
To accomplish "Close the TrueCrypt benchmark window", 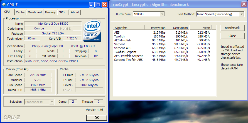I will coord(244,4).
